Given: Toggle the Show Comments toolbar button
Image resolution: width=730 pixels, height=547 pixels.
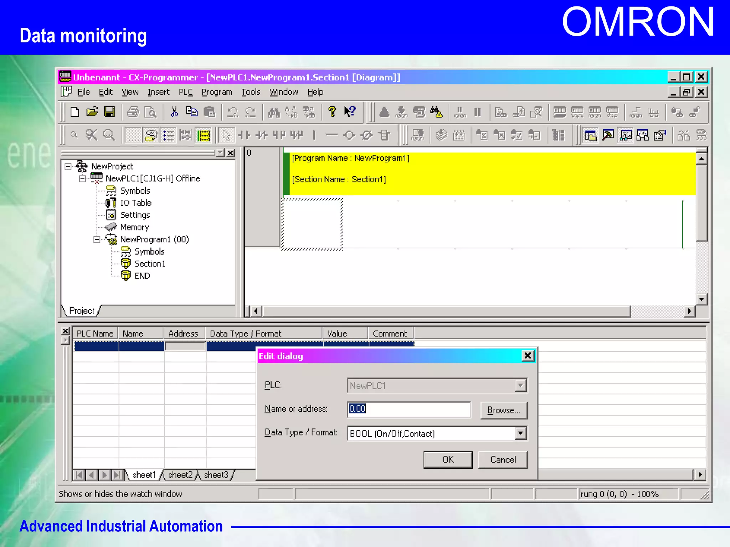Looking at the screenshot, I should pos(151,135).
